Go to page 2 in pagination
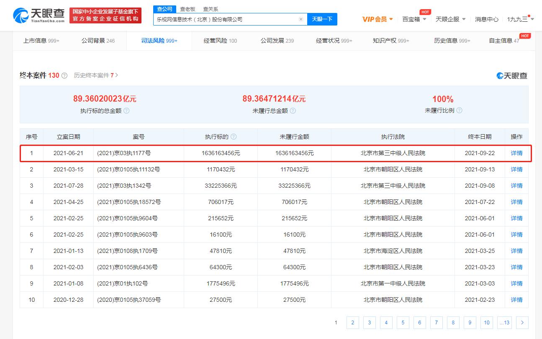Screen dimensions: 542x339 tap(353, 323)
